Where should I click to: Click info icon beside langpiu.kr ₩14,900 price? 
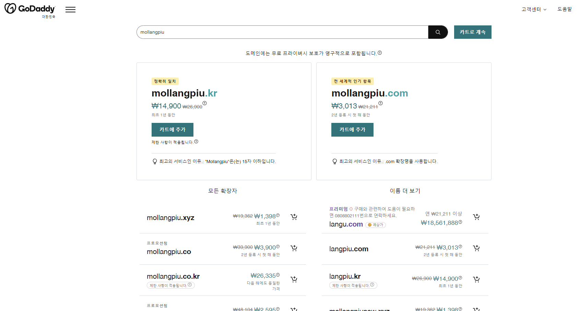coord(460,278)
